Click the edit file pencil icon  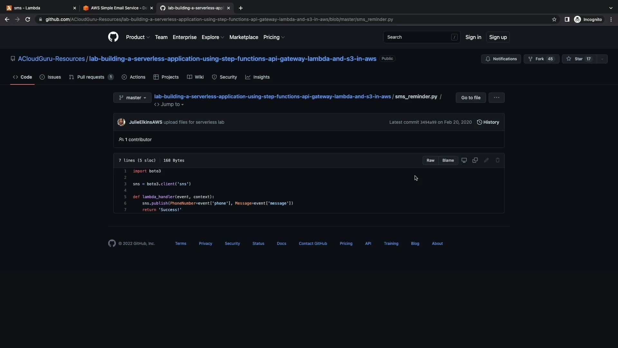pos(486,160)
